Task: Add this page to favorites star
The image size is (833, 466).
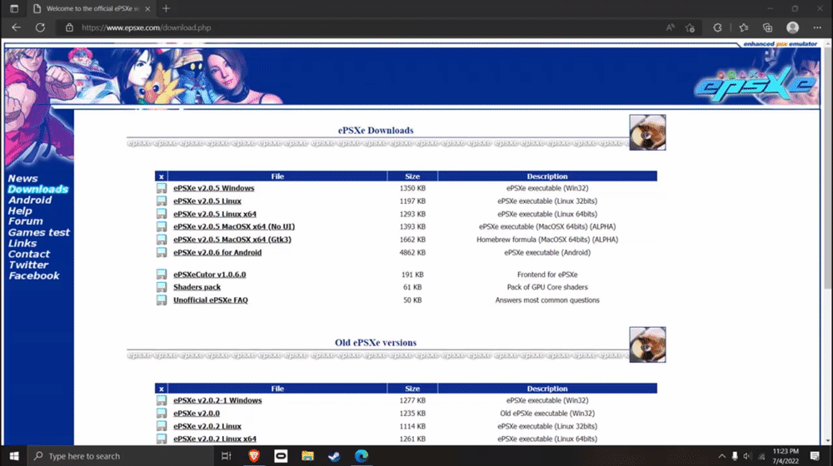Action: pyautogui.click(x=690, y=27)
